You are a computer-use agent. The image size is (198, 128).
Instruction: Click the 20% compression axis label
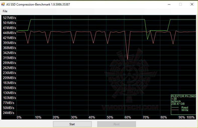(56, 117)
